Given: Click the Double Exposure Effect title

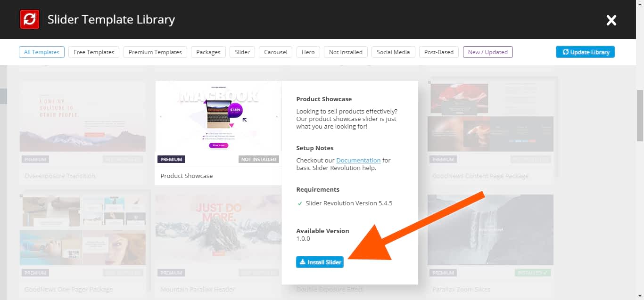Looking at the screenshot, I should pyautogui.click(x=330, y=289).
